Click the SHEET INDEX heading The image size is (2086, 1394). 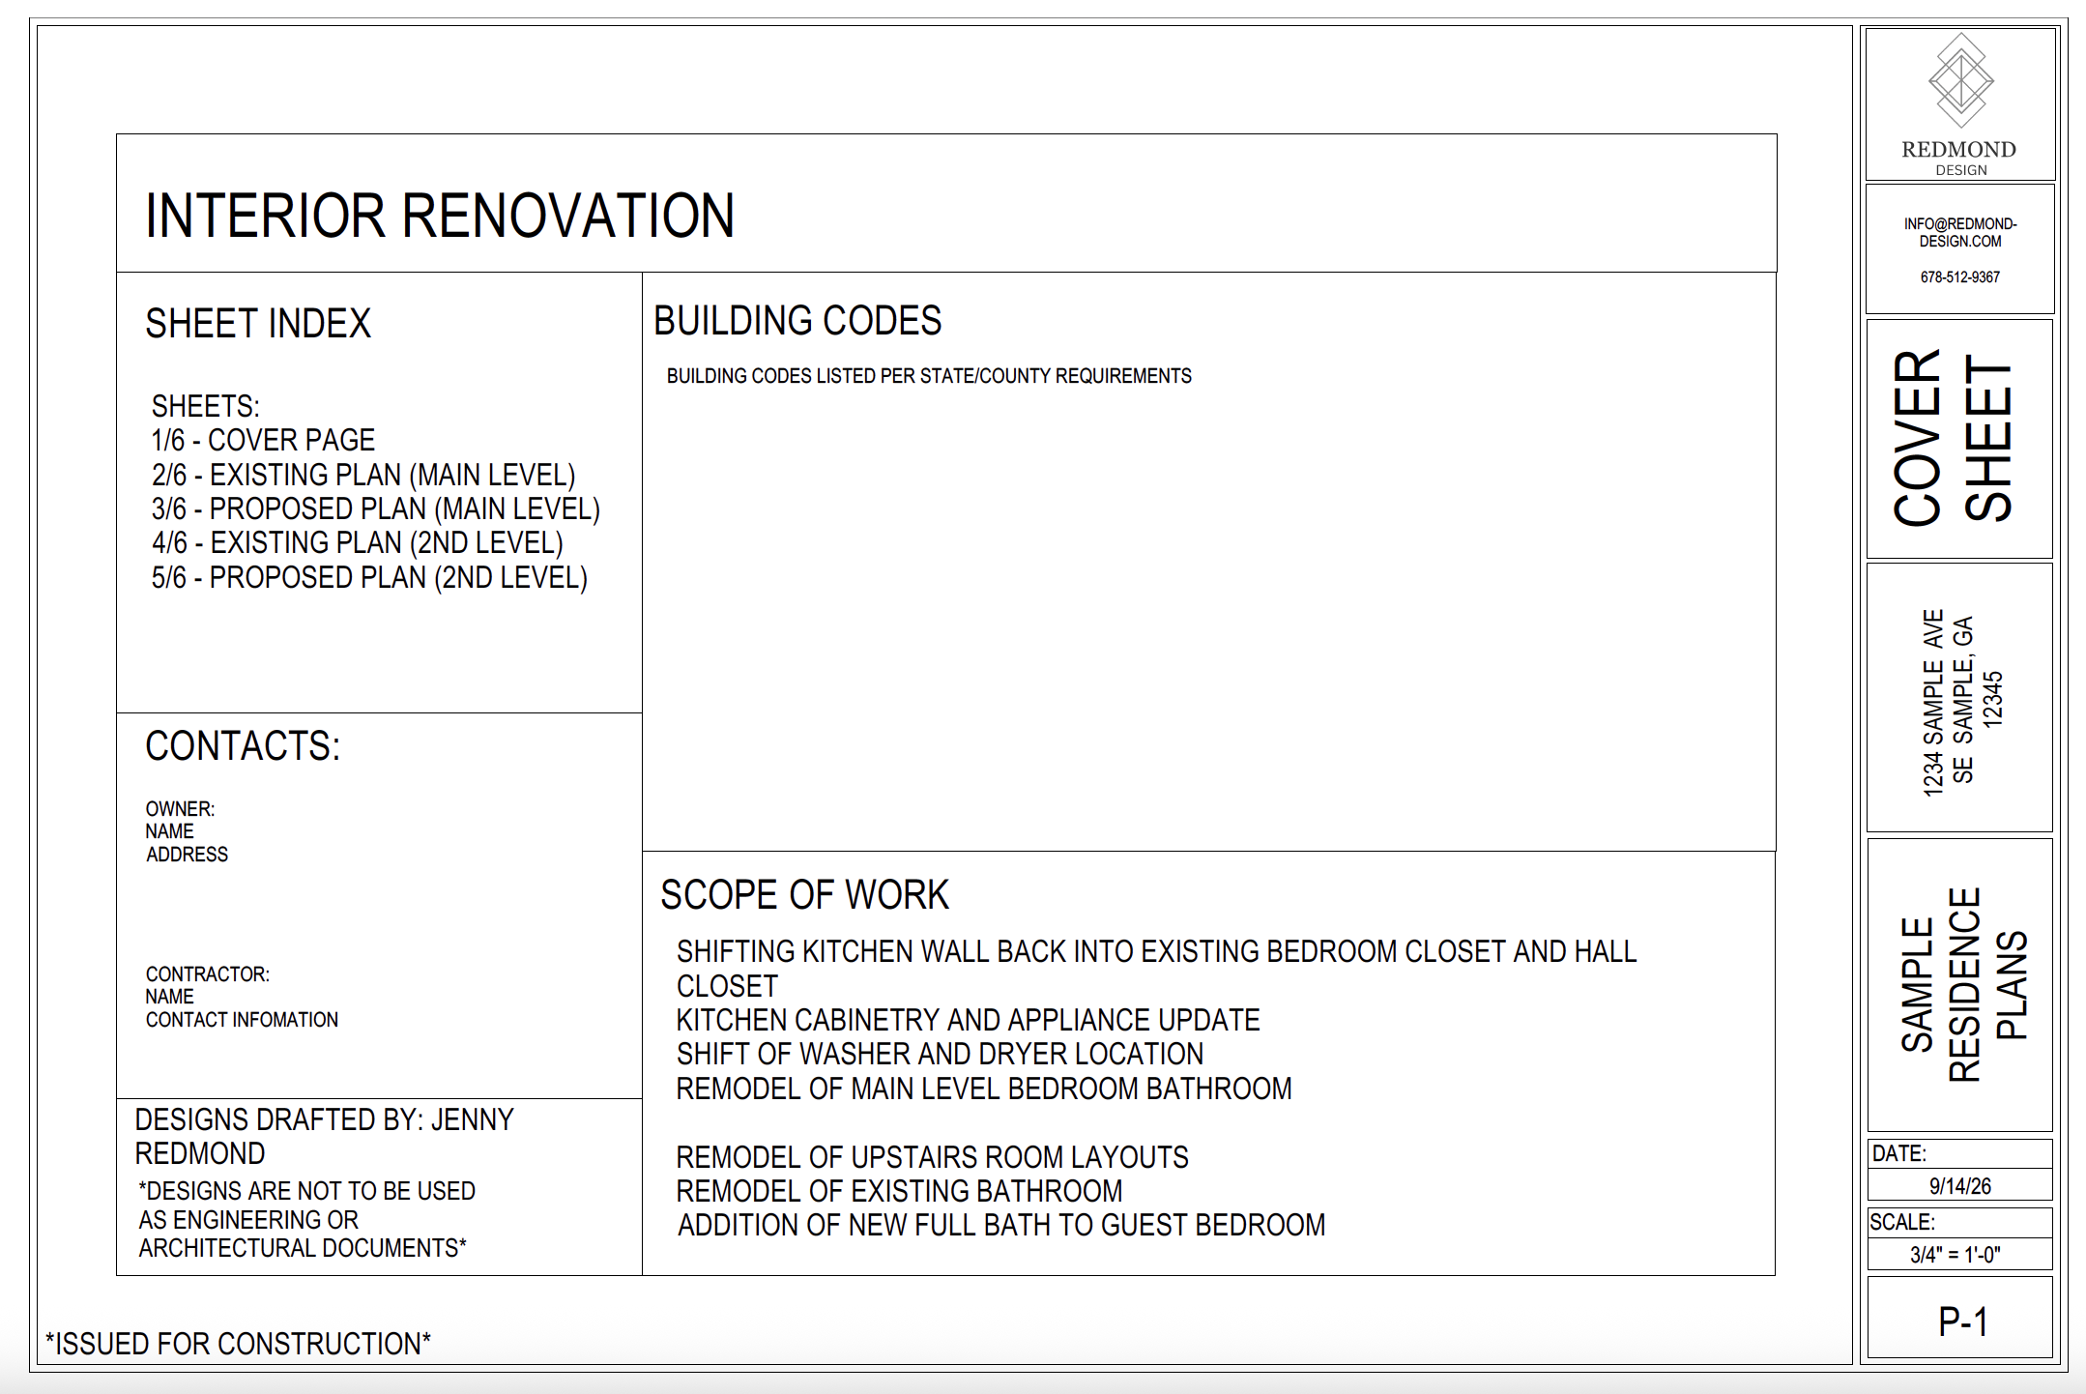(x=258, y=323)
